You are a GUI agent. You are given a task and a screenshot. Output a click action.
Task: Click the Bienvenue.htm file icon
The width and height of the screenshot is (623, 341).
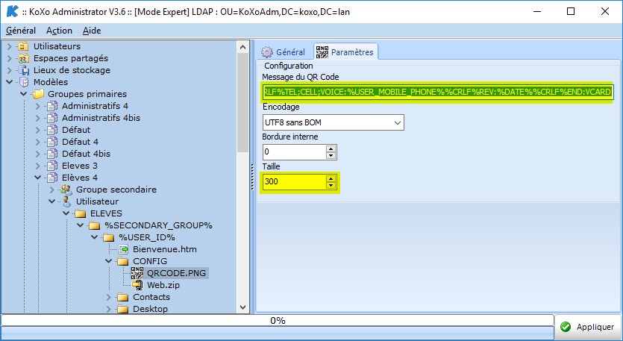[x=124, y=249]
